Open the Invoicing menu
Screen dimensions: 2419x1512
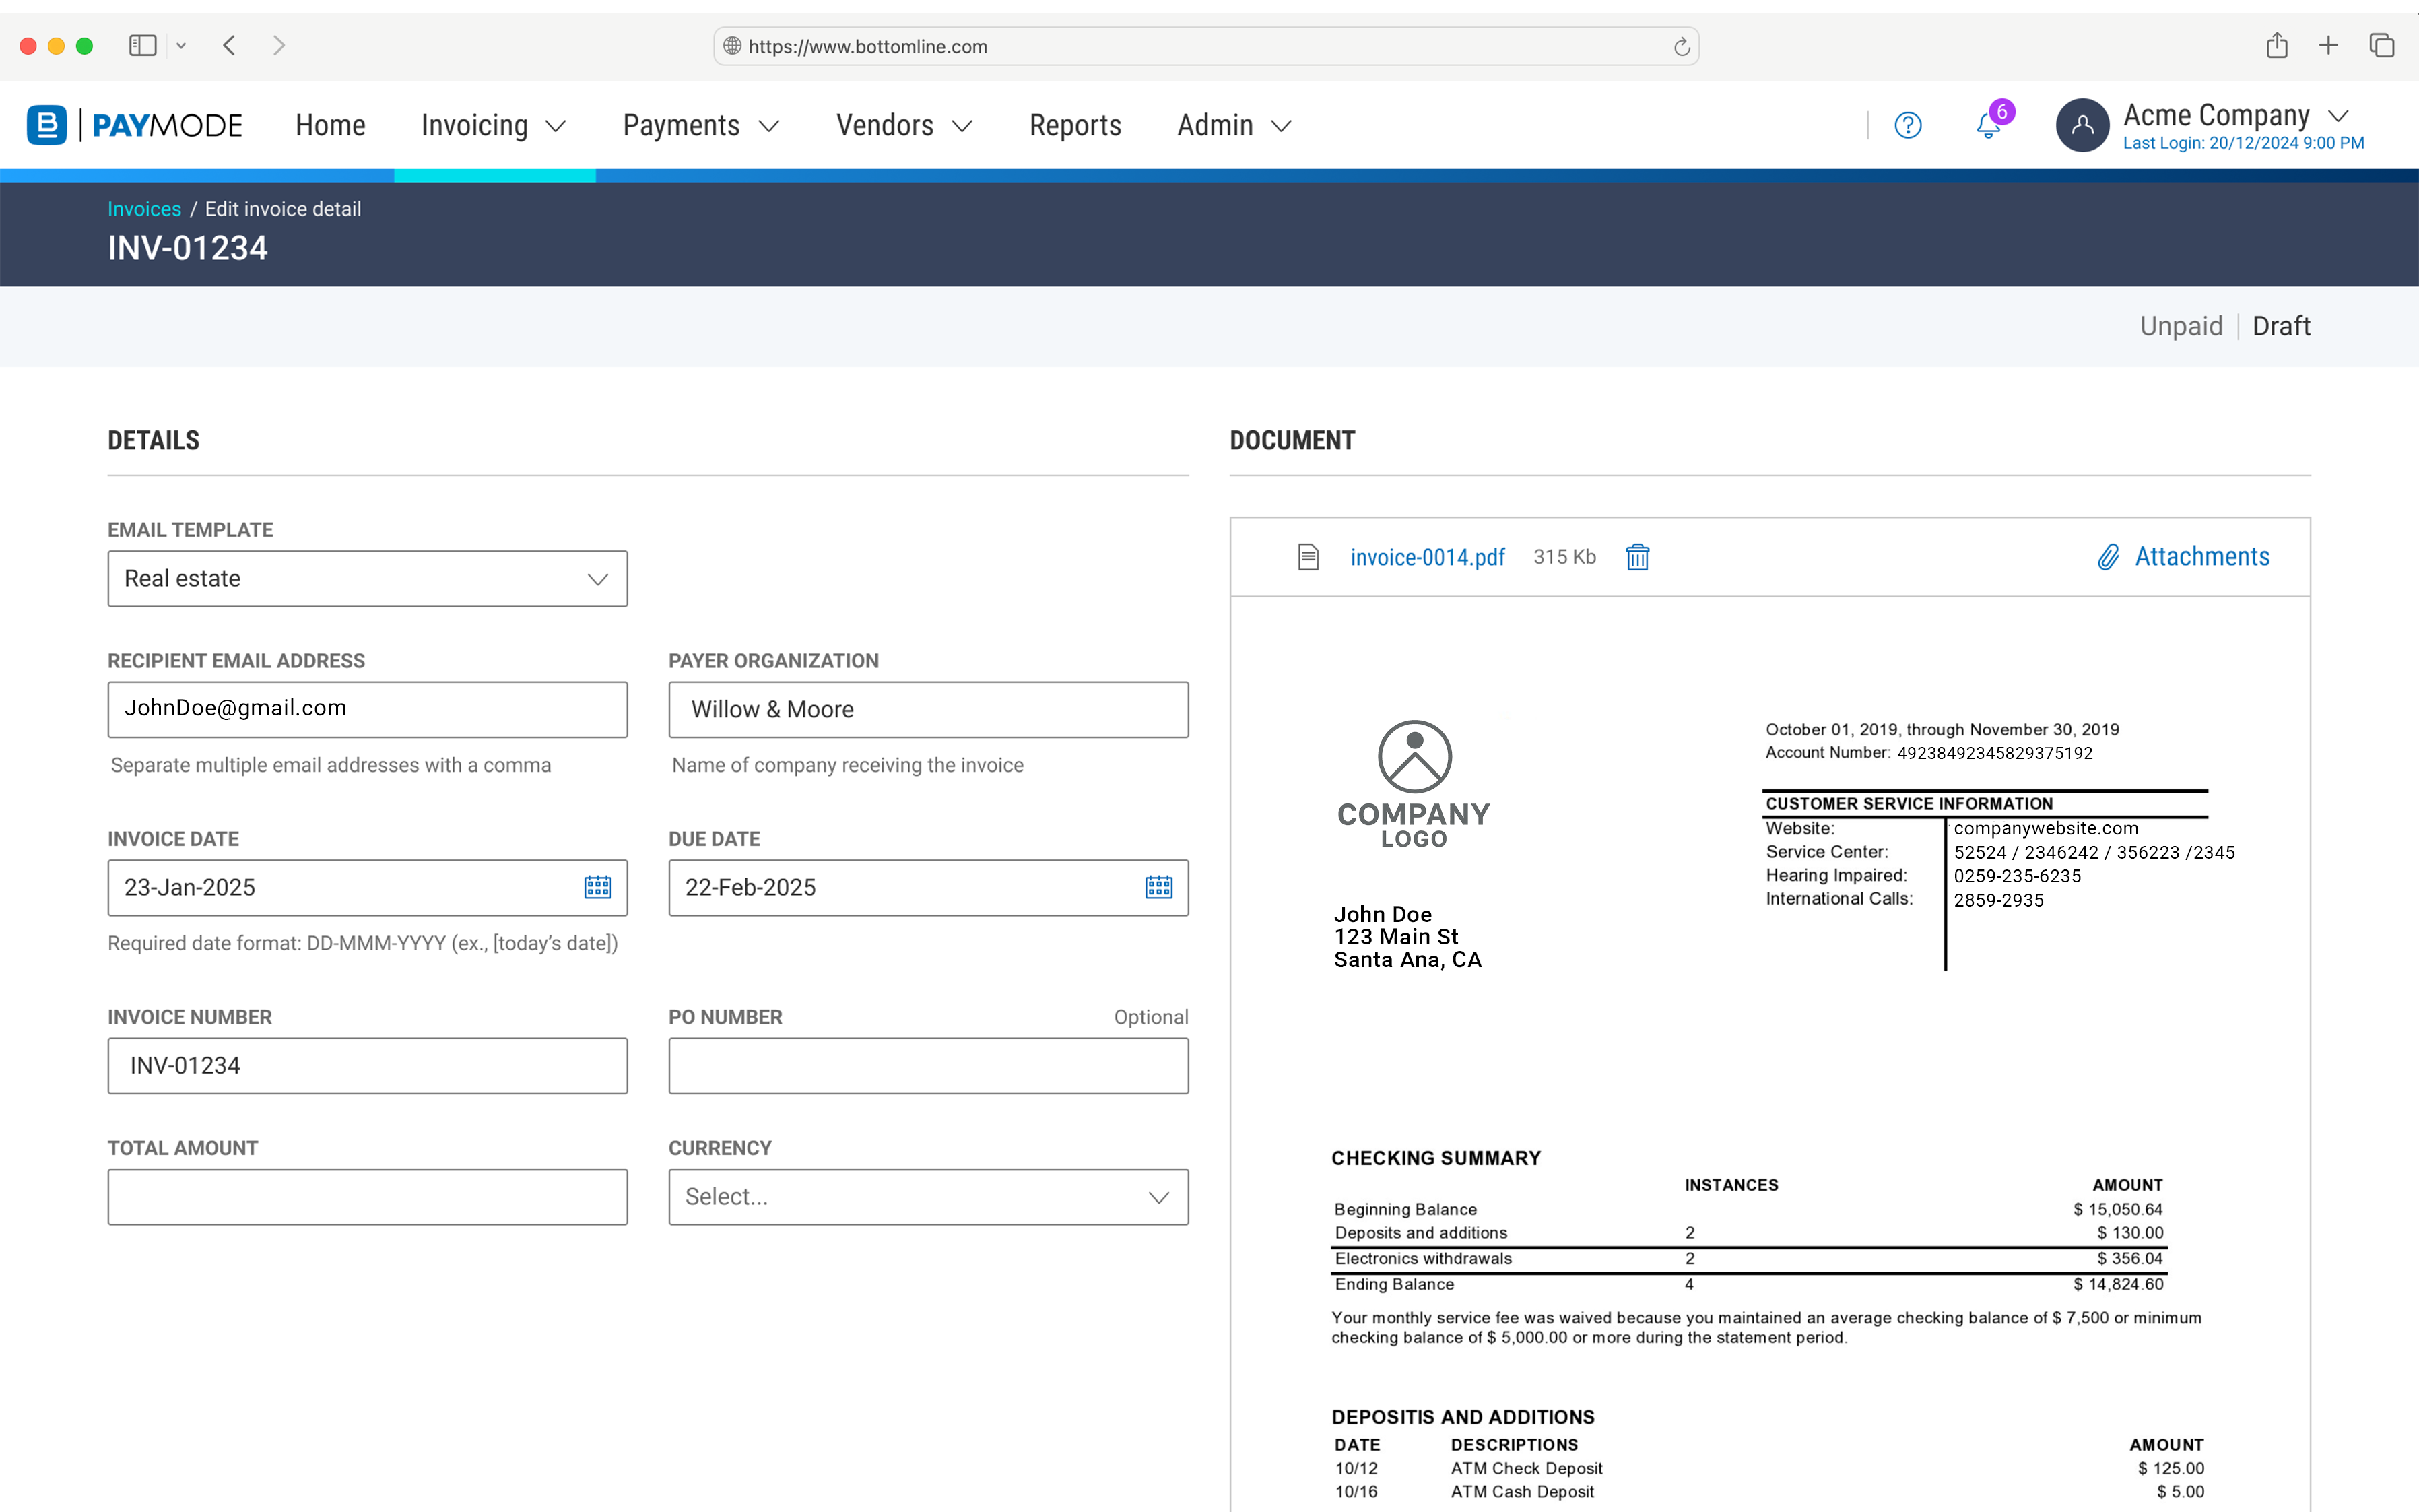(474, 125)
